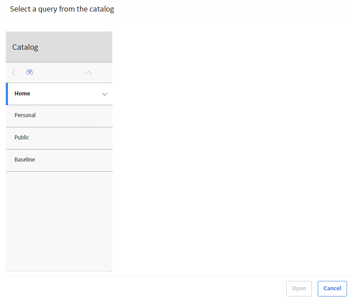
Task: Select the Home catalog folder
Action: click(59, 94)
